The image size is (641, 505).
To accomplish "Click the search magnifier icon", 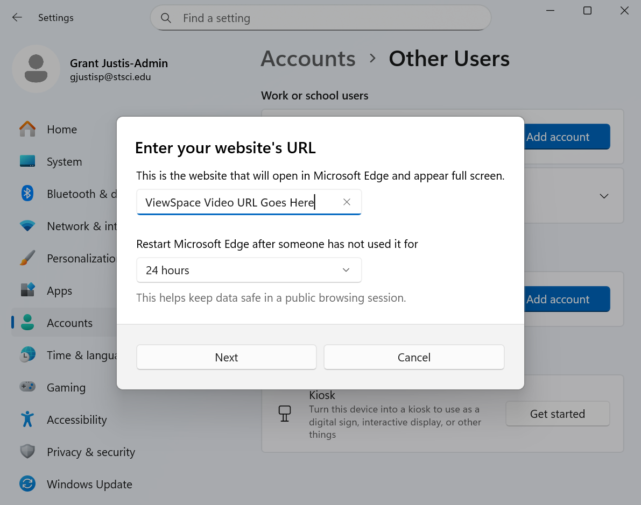I will pos(166,18).
